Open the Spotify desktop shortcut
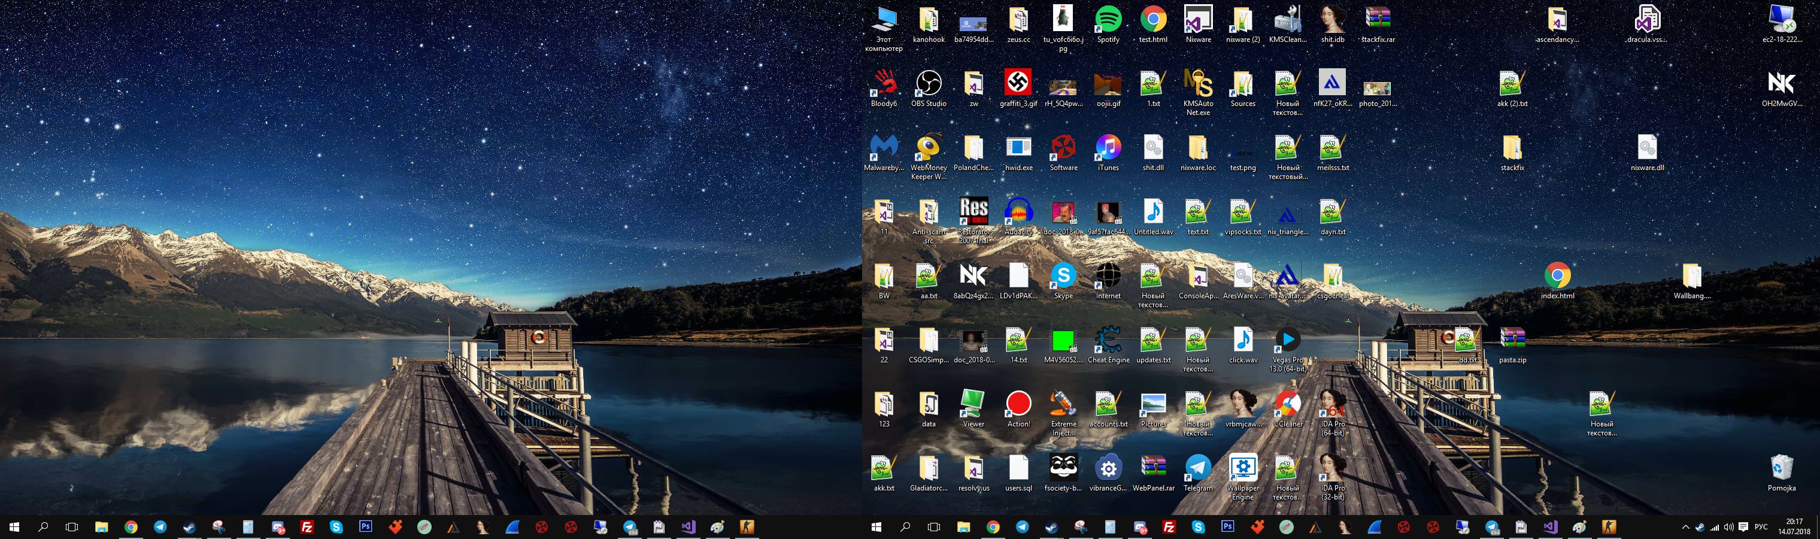This screenshot has height=539, width=1820. [1108, 20]
